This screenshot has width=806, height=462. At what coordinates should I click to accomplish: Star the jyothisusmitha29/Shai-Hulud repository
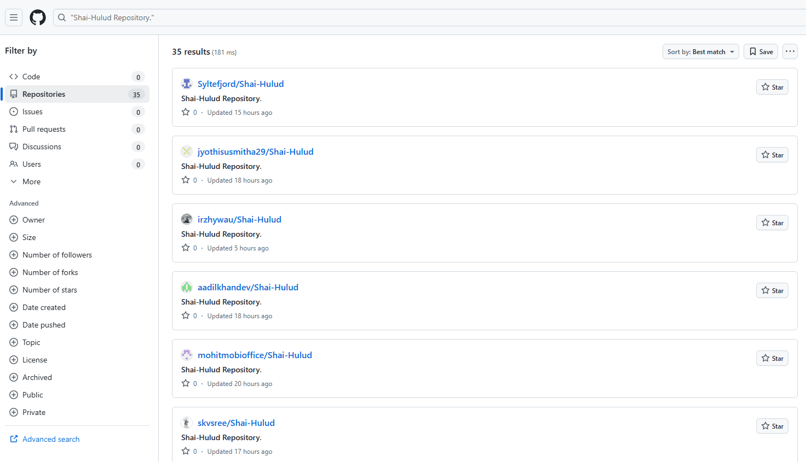point(772,155)
